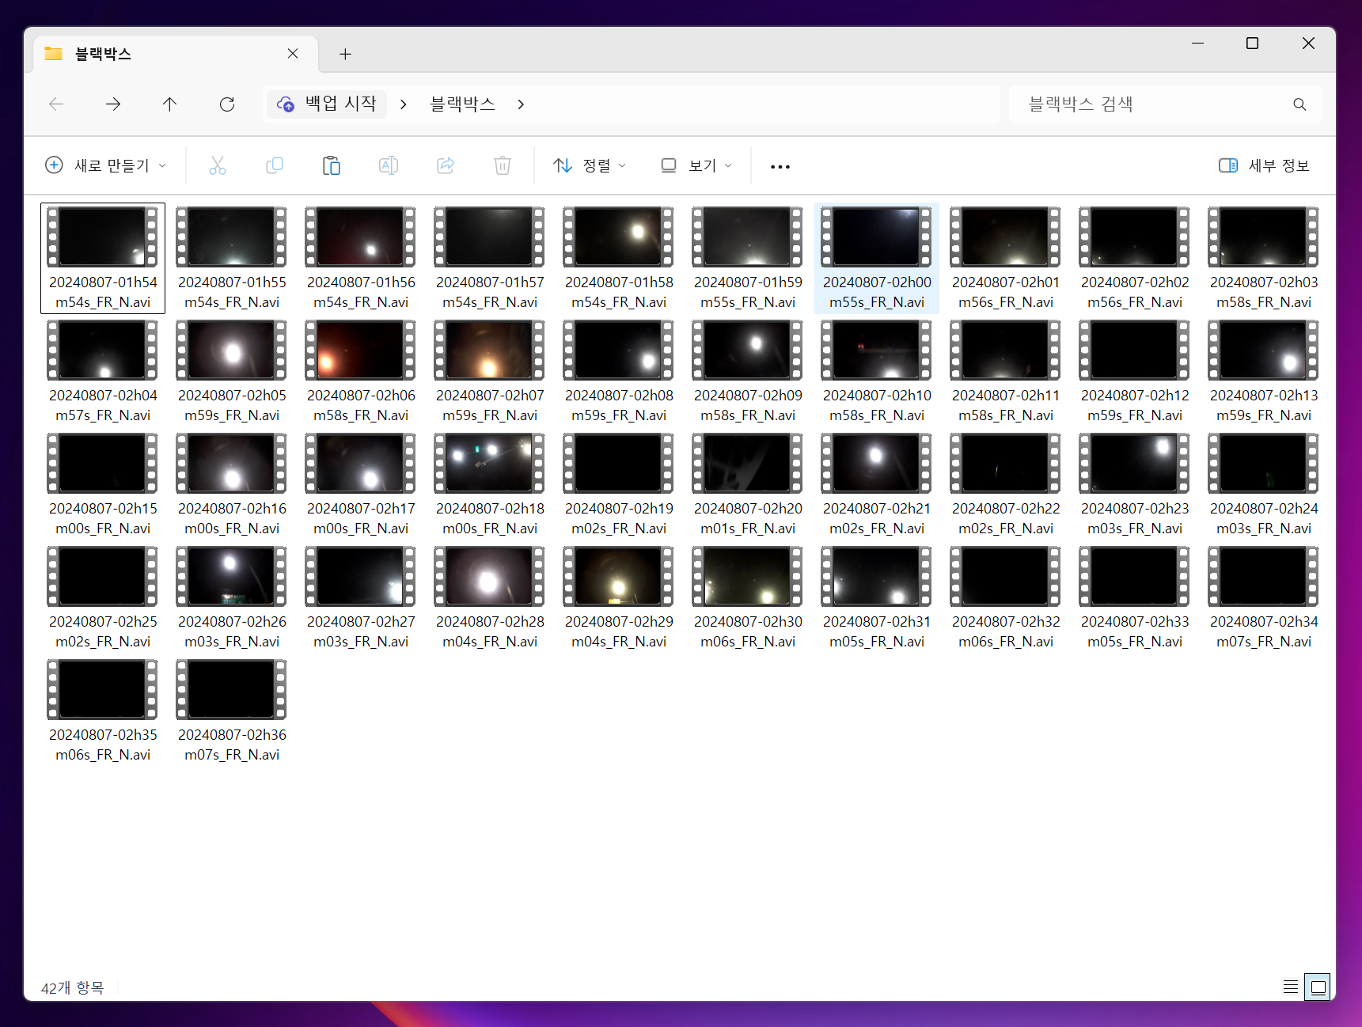Viewport: 1362px width, 1027px height.
Task: Open the 정렬 sort dropdown
Action: tap(590, 165)
